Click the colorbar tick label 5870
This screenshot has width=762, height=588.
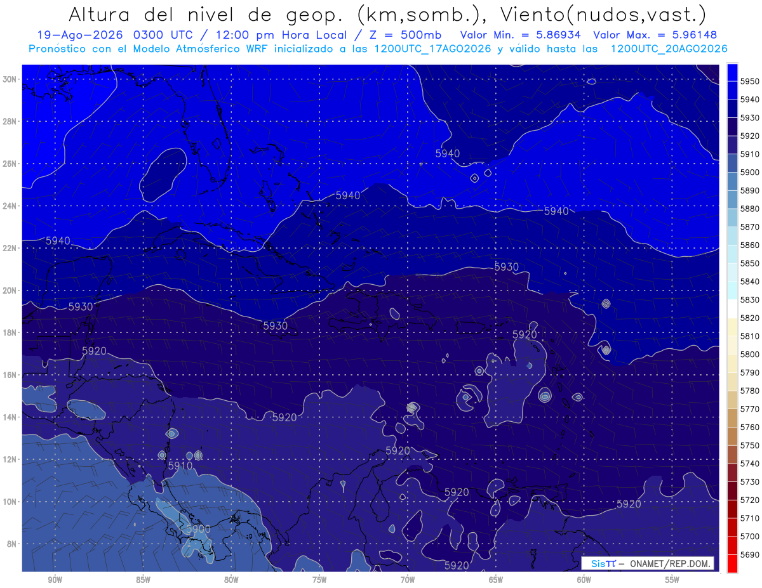pos(749,227)
